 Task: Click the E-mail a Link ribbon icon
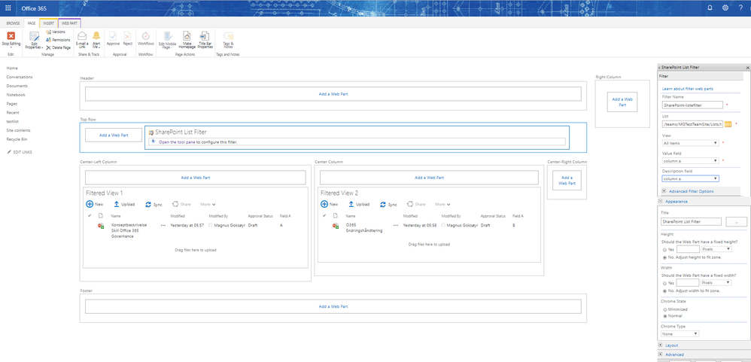[82, 36]
